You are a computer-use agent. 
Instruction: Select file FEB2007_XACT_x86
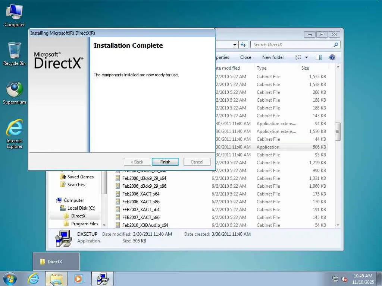pyautogui.click(x=141, y=217)
